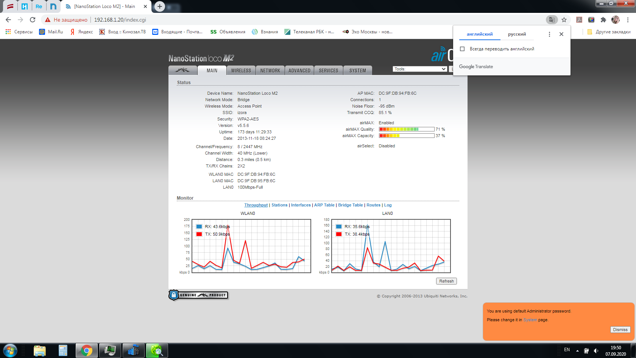Click the WLAN0 throughput graph

pos(251,246)
